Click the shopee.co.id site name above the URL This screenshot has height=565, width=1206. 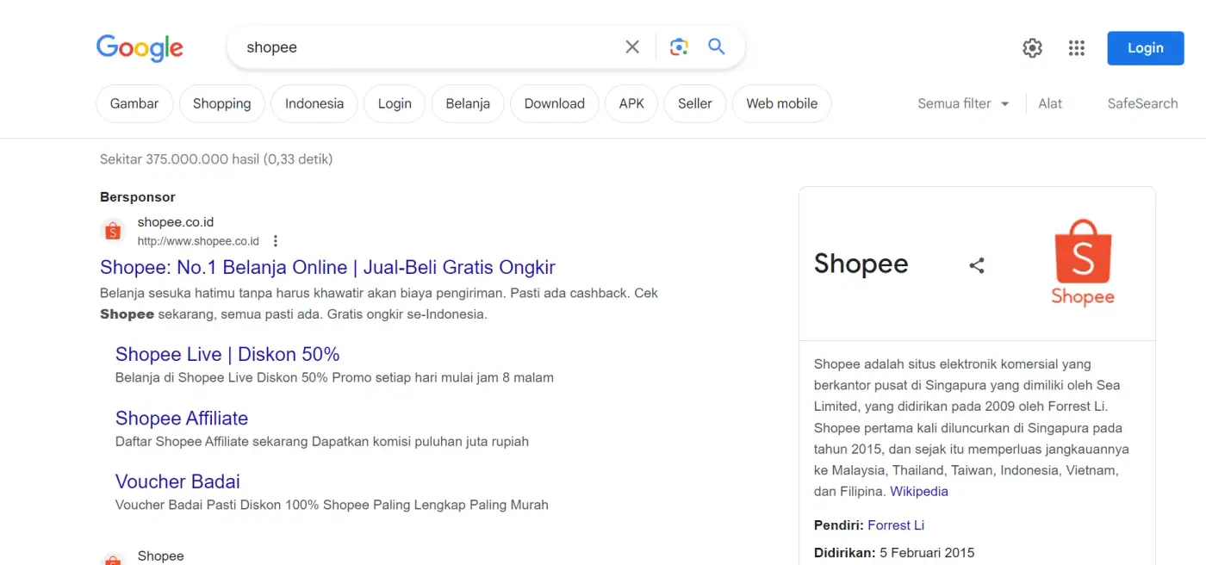coord(176,222)
